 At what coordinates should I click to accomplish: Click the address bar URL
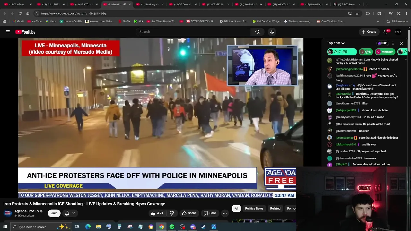[x=74, y=13]
